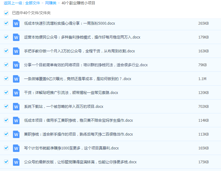
Task: Uncheck the 一周涨粉5000.docx checkbox
Action: pos(6,23)
